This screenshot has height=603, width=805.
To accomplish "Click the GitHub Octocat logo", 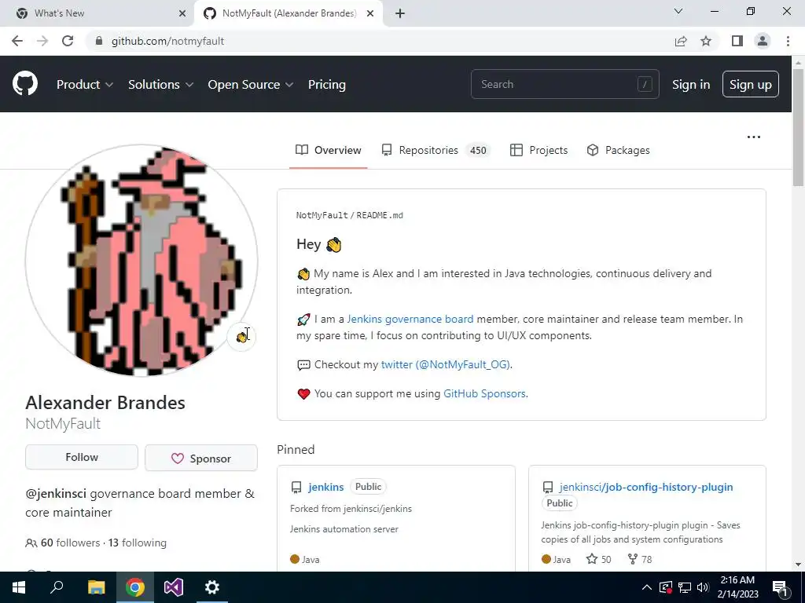I will [25, 84].
